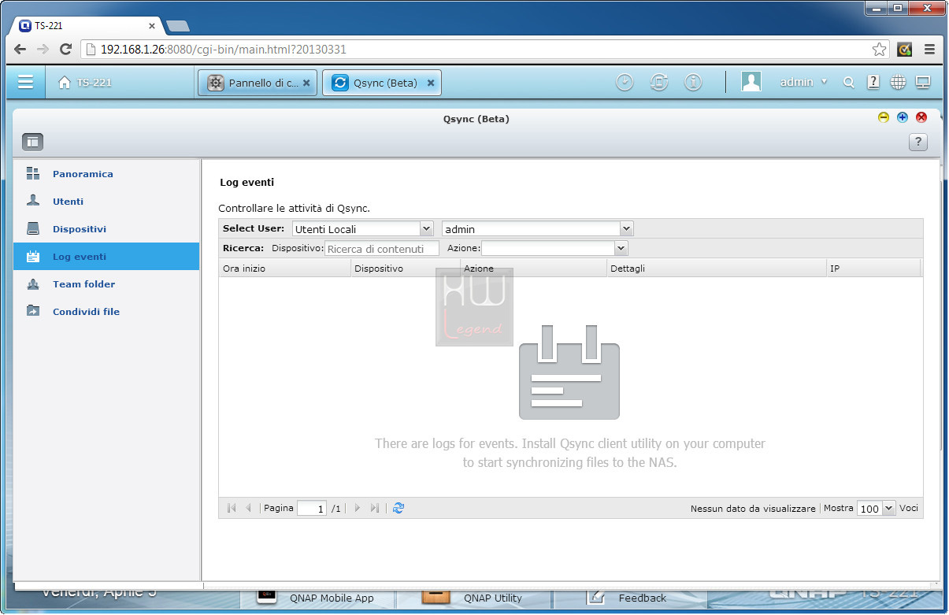The width and height of the screenshot is (949, 615).
Task: Sort by IP column header
Action: pos(873,269)
